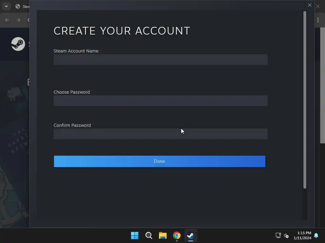Click the Choose Password input field
This screenshot has height=243, width=325.
point(160,101)
